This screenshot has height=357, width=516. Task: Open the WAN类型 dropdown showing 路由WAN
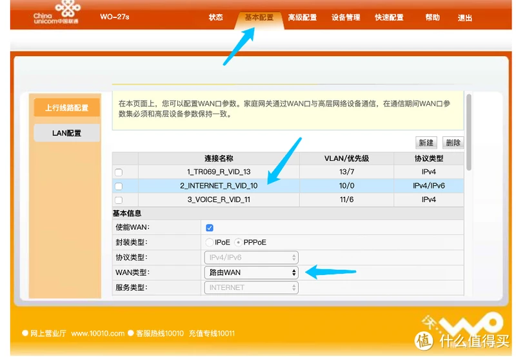point(251,272)
